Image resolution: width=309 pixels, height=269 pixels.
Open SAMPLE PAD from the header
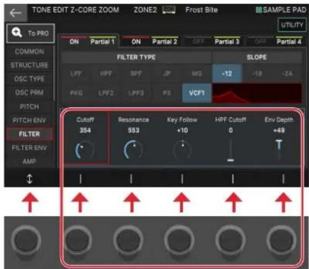click(x=281, y=10)
